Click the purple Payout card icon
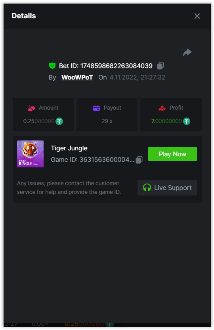Viewport: 214px width, 330px height. [97, 108]
